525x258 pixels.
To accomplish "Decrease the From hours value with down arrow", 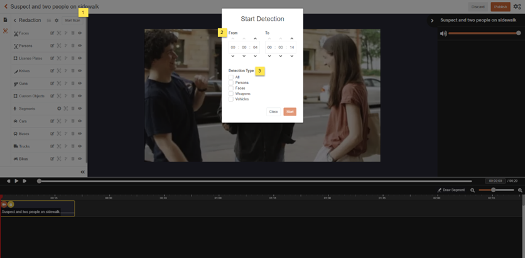I will click(233, 56).
